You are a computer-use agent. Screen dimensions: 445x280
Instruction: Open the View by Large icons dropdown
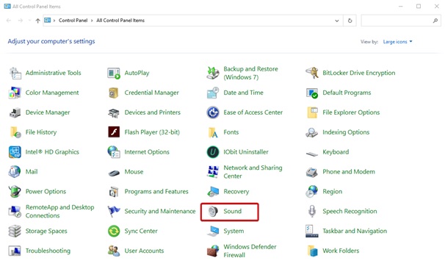tap(397, 42)
